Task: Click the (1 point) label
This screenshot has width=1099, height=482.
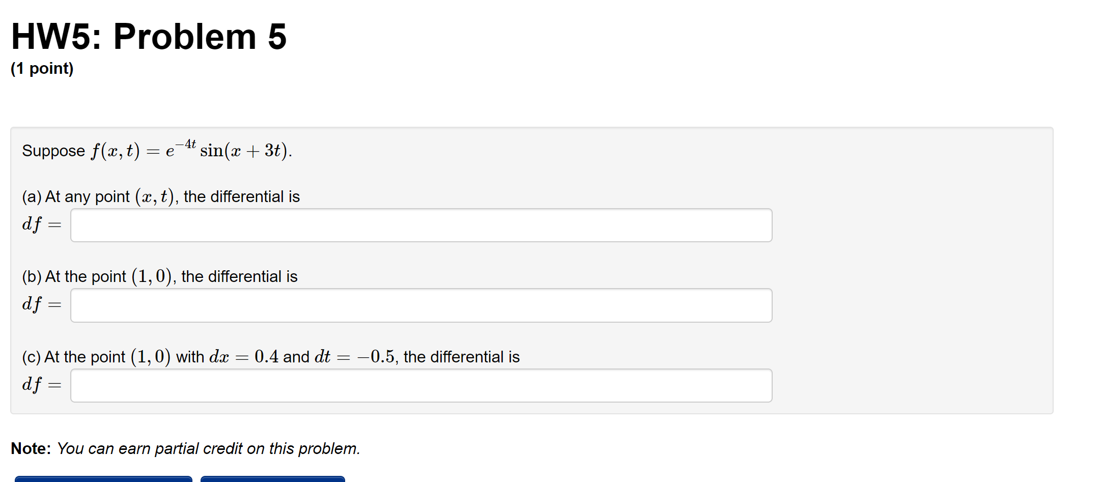Action: coord(41,68)
